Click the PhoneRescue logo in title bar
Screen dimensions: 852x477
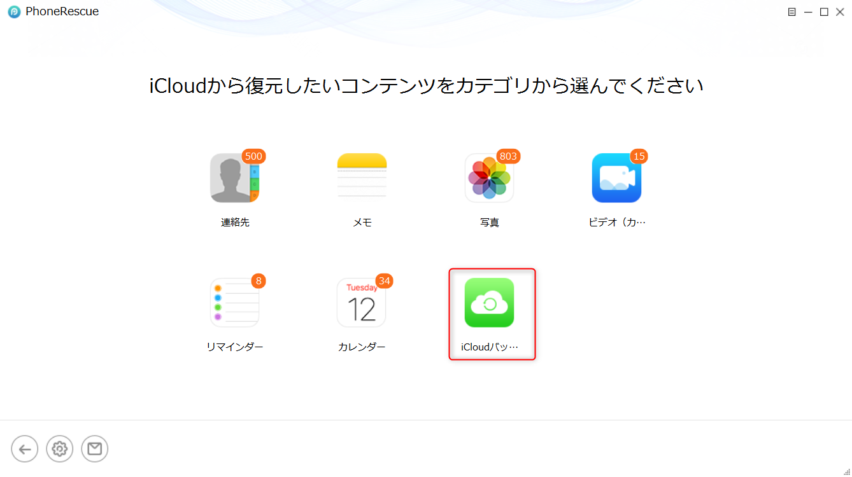(14, 12)
